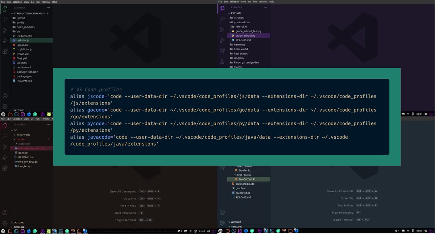Select TwoferTest.kt in the Kotlin window
Image resolution: width=435 pixels, height=234 pixels.
(249, 179)
